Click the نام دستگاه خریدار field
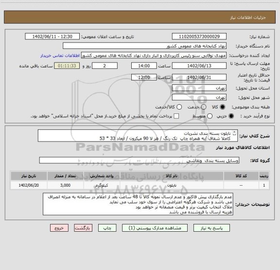This screenshot has height=270, width=280. point(145,46)
